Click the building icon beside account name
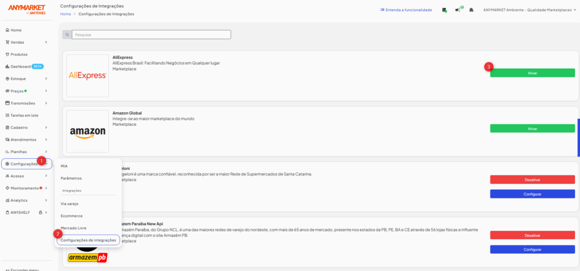Viewport: 580px width, 271px height. point(471,10)
